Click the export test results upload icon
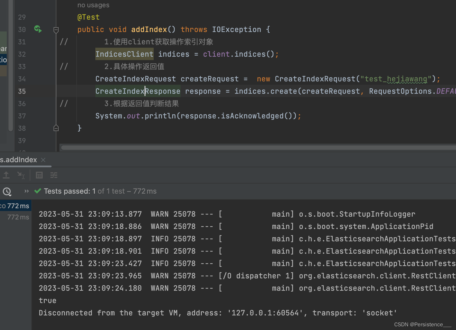Viewport: 456px width, 330px height. [x=6, y=175]
